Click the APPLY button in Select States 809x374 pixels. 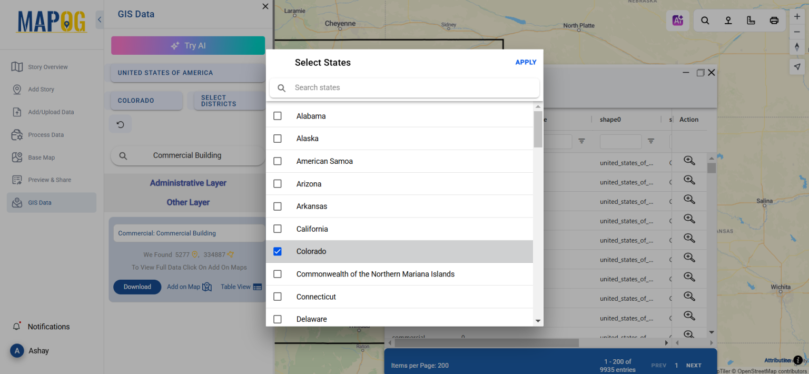[x=526, y=62]
